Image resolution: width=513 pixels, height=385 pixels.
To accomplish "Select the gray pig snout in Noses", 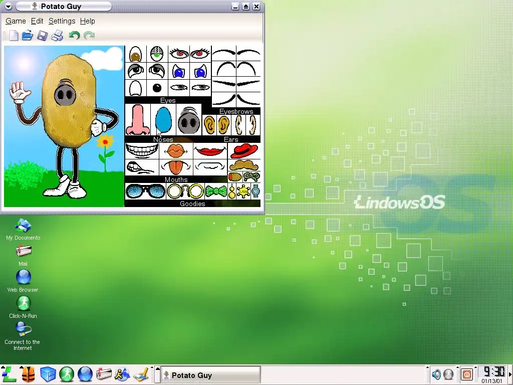I will click(x=188, y=121).
